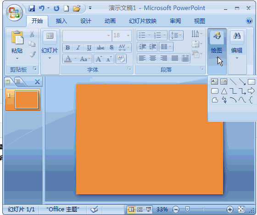This screenshot has height=215, width=257.
Task: Open the 审阅 tab
Action: pos(175,21)
